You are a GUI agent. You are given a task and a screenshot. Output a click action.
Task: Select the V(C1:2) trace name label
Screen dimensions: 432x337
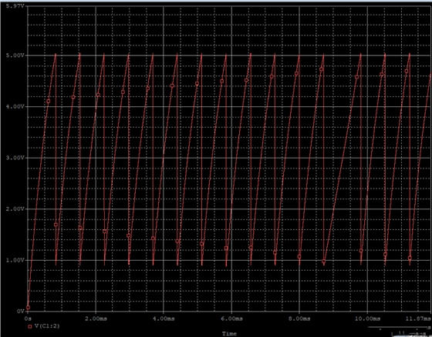coord(47,326)
